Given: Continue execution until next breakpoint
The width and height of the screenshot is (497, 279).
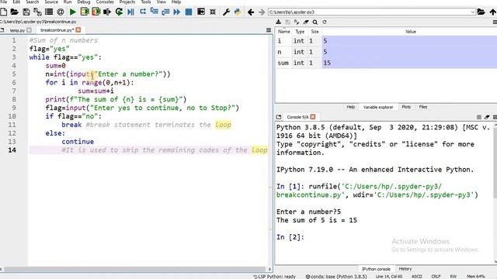Looking at the screenshot, I should (176, 12).
